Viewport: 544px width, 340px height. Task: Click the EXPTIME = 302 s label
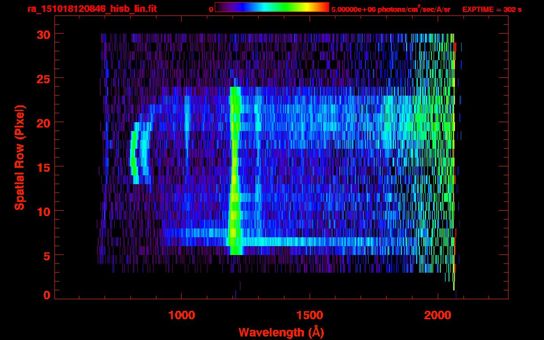[492, 9]
